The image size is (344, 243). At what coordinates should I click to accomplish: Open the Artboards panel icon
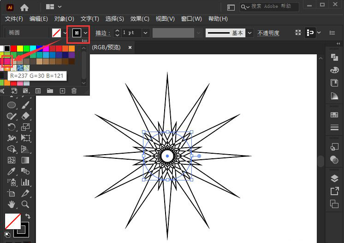(334, 204)
